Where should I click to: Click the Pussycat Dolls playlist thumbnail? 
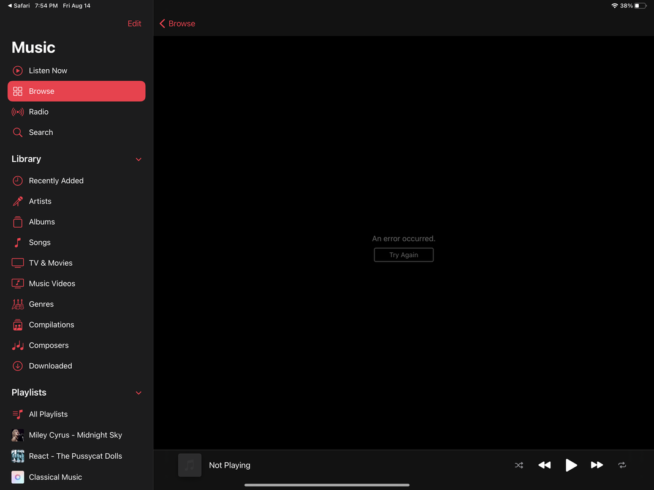(18, 456)
